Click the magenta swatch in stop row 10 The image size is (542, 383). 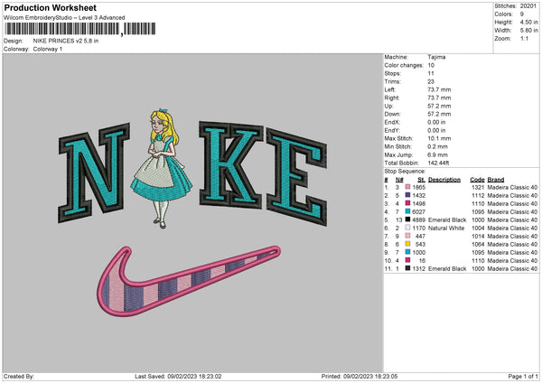pyautogui.click(x=408, y=260)
